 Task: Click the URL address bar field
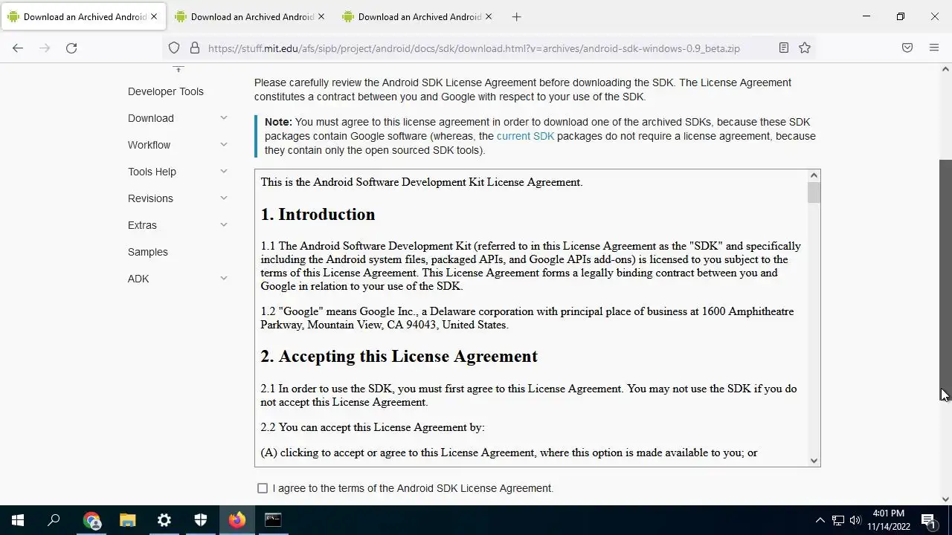click(x=474, y=48)
